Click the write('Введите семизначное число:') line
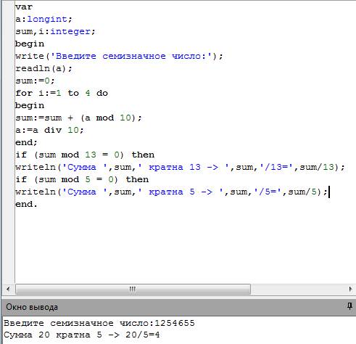 point(119,56)
